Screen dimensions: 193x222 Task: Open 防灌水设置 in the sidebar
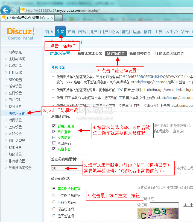click(x=17, y=113)
